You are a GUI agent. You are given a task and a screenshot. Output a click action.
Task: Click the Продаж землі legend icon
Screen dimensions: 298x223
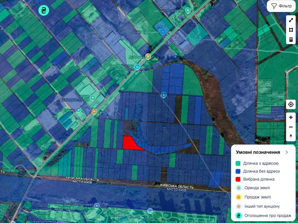(238, 197)
